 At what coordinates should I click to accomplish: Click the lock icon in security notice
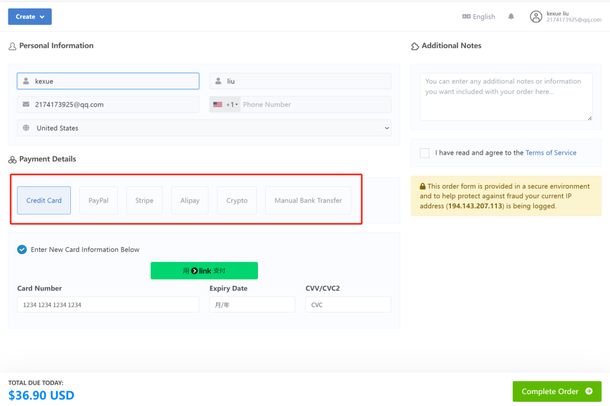422,186
